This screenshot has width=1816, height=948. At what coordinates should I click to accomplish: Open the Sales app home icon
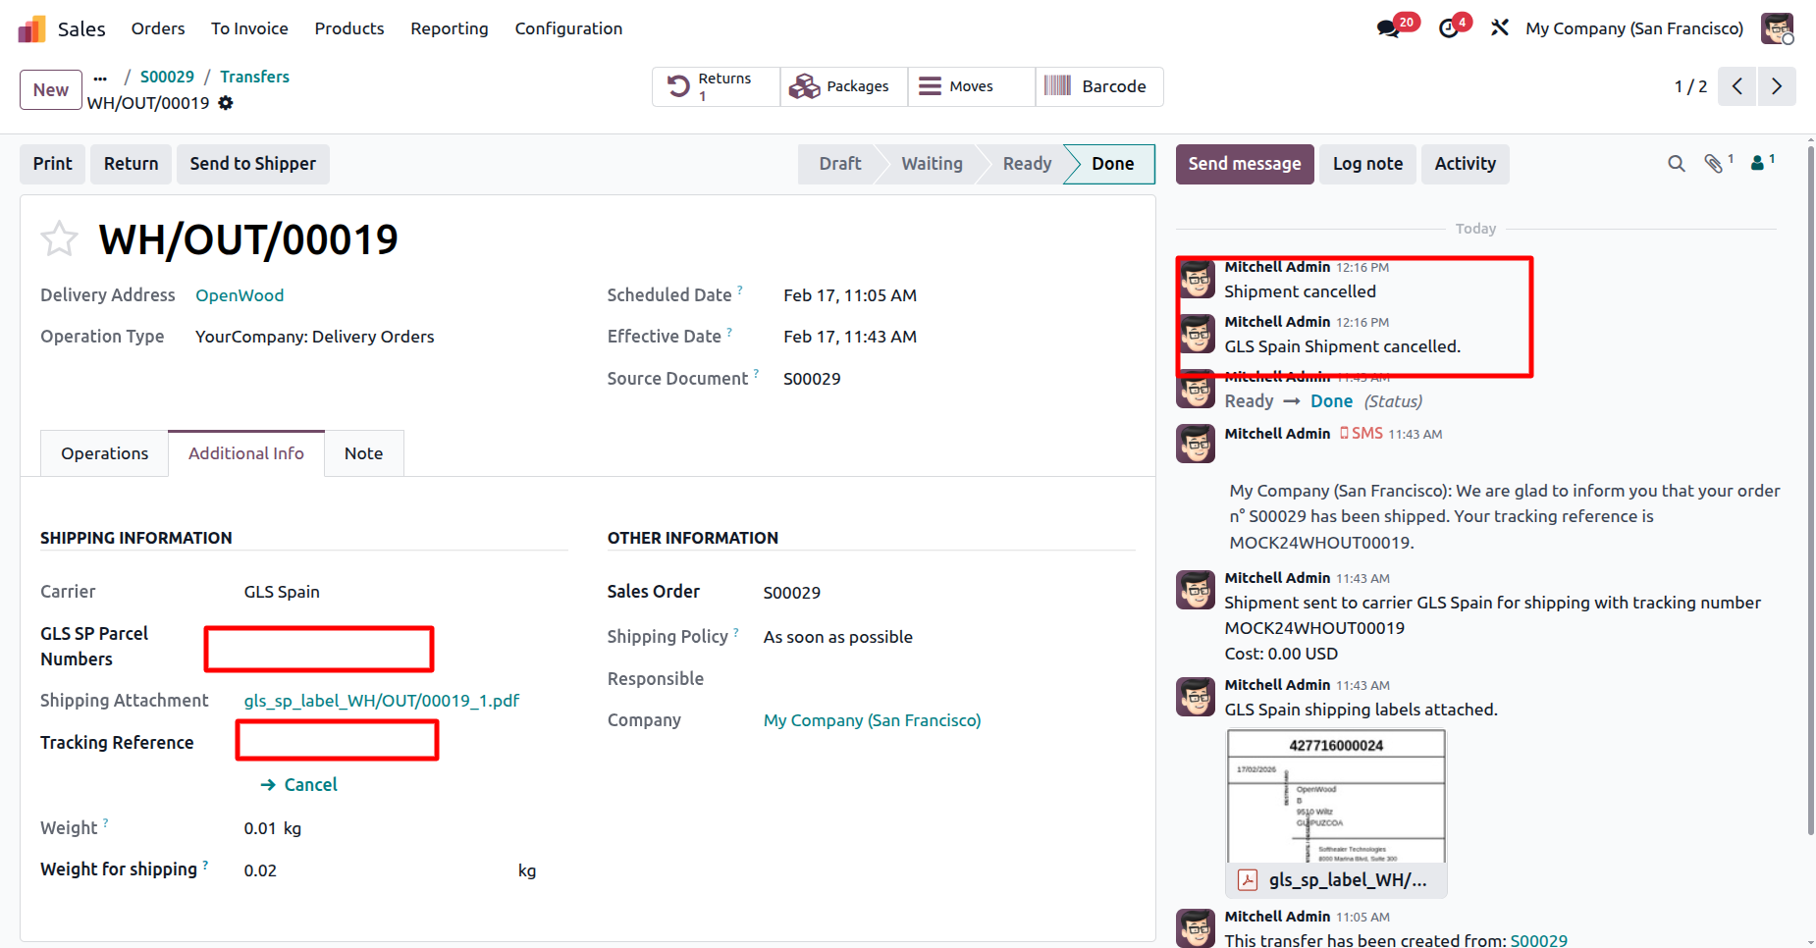click(31, 28)
